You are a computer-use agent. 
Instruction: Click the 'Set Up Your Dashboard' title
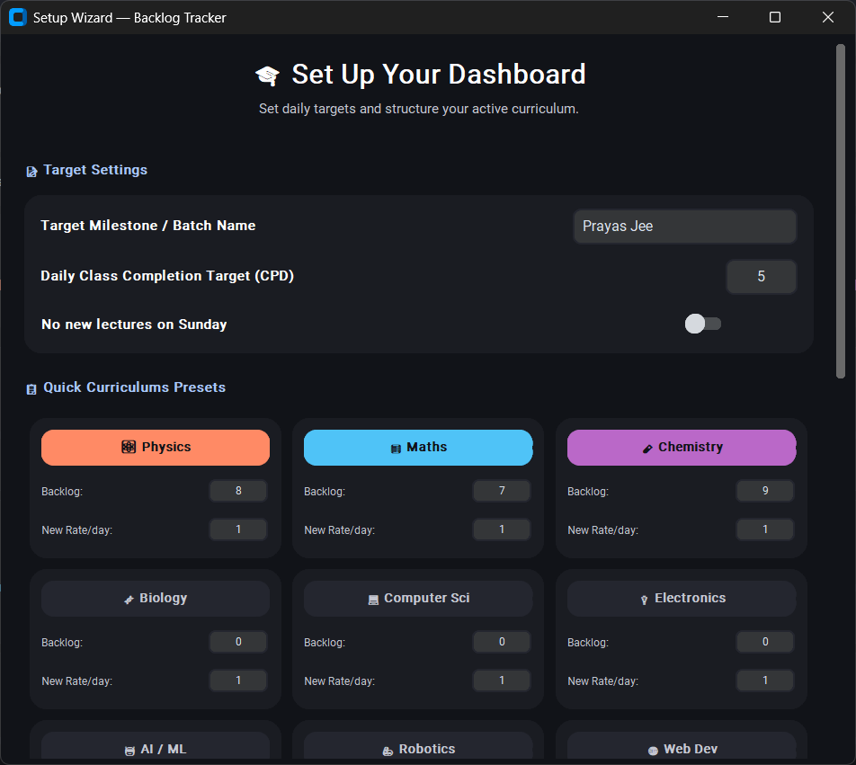439,75
